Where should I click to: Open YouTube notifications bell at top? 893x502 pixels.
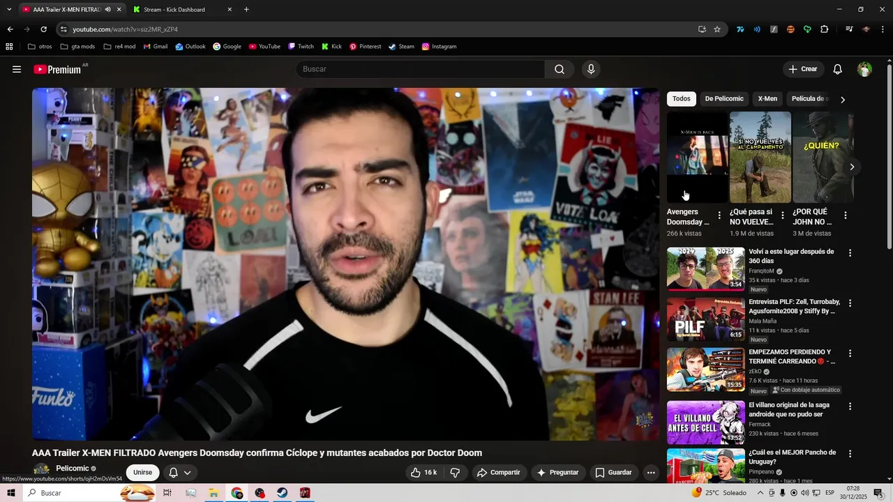pos(838,69)
